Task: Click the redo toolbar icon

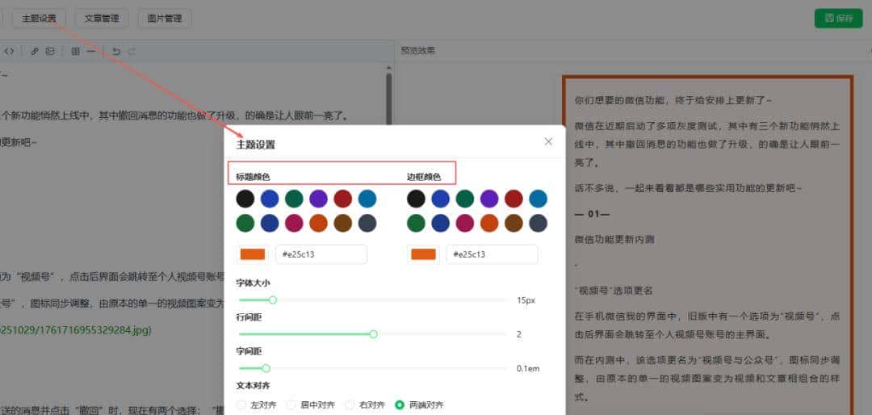Action: (132, 51)
